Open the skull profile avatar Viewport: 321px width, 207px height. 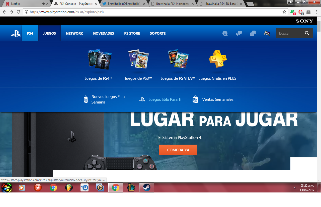click(267, 33)
